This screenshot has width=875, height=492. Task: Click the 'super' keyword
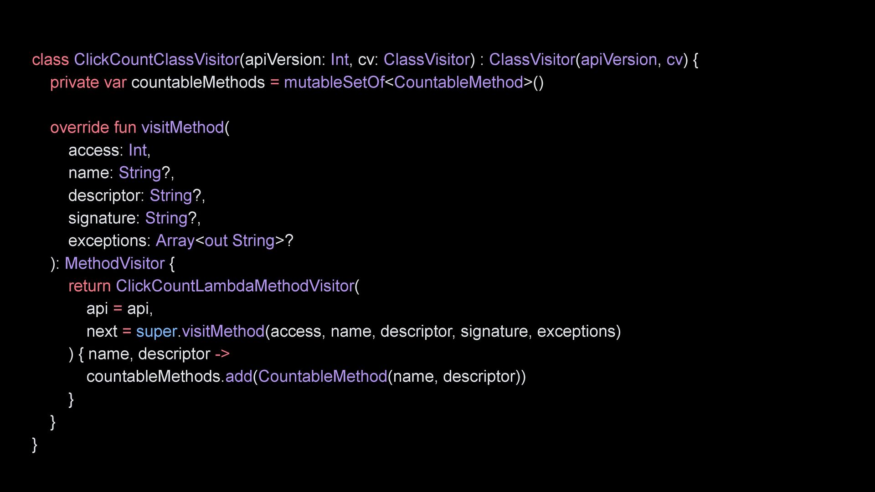click(156, 331)
